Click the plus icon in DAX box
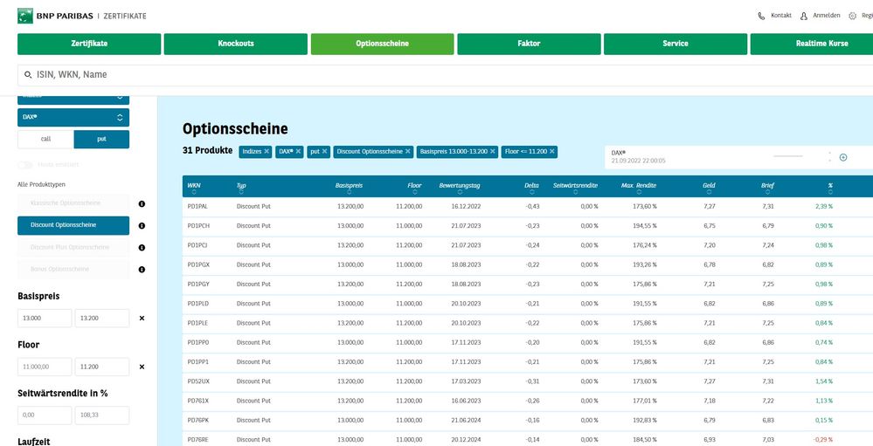The height and width of the screenshot is (446, 873). [x=843, y=157]
